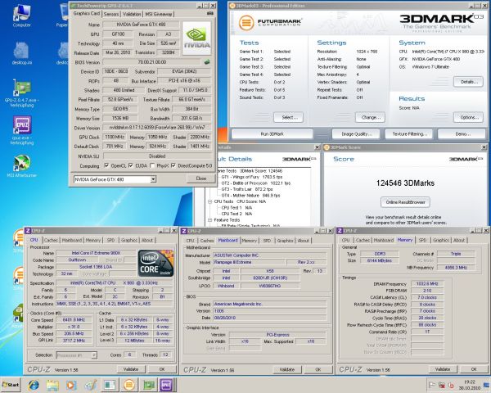Open SPD tab in the middle CPU-Z window
This screenshot has height=393, width=491.
click(267, 241)
